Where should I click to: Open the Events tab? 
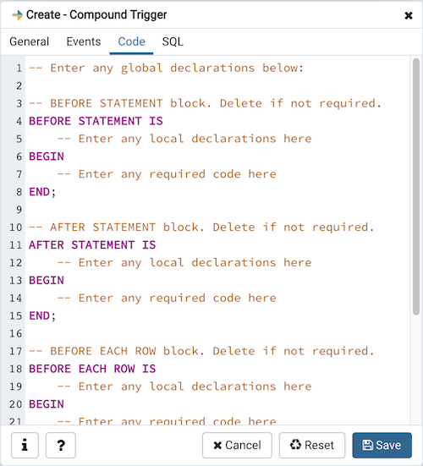click(84, 41)
